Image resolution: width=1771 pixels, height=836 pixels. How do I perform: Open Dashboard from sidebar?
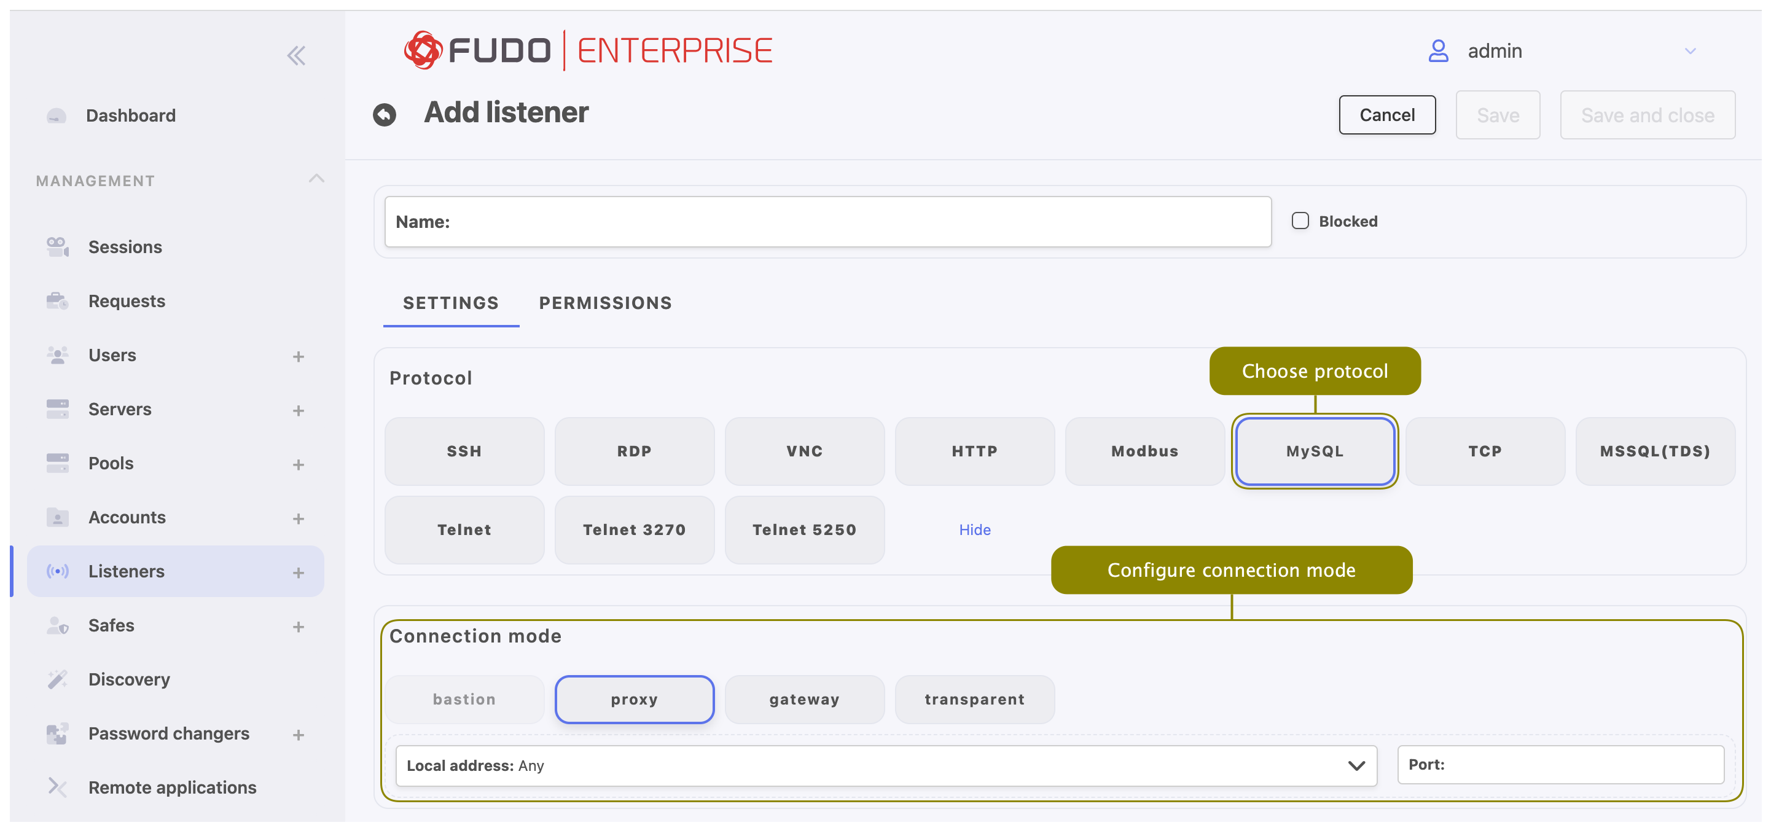click(x=131, y=115)
